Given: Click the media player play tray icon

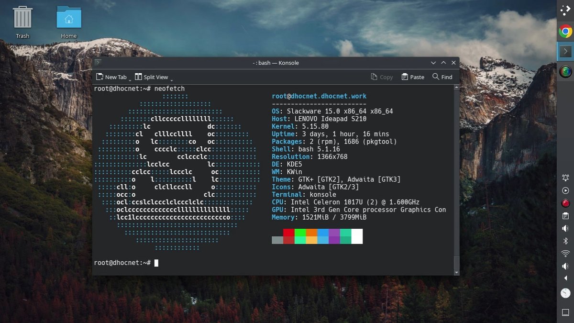Looking at the screenshot, I should click(565, 190).
